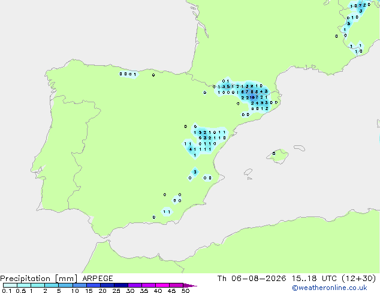
Task: Click the '10' legend scale label
Action: [75, 291]
